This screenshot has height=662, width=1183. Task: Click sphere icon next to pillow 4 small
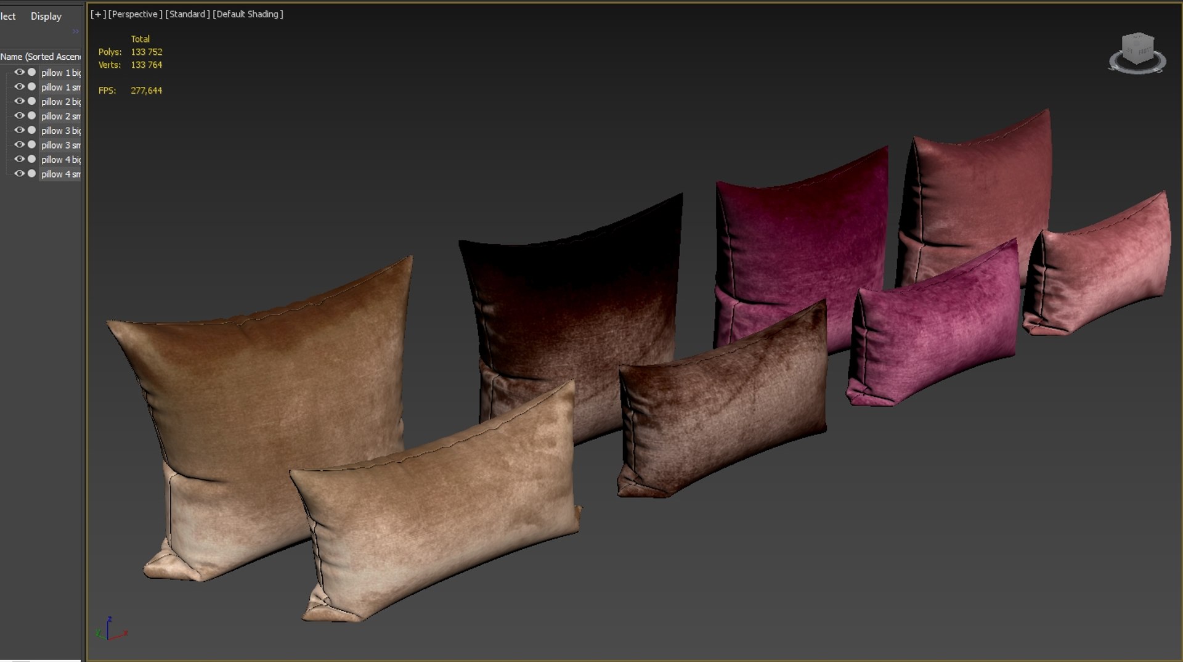[x=31, y=174]
